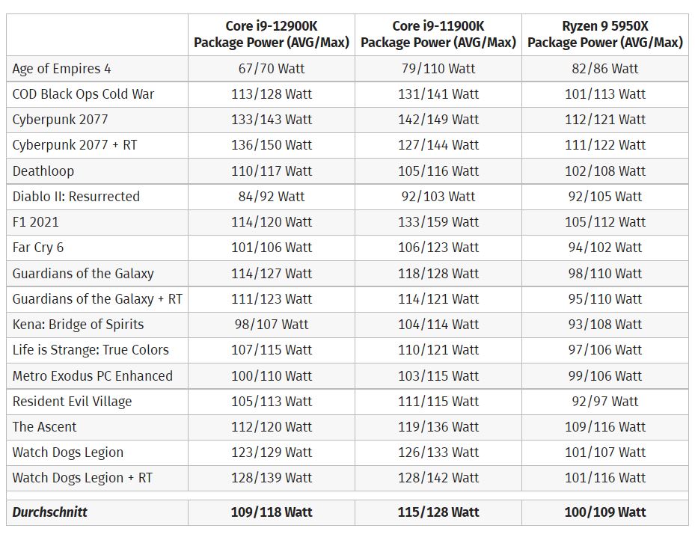Click the 67/70 Watt cell
The width and height of the screenshot is (695, 540).
point(272,69)
